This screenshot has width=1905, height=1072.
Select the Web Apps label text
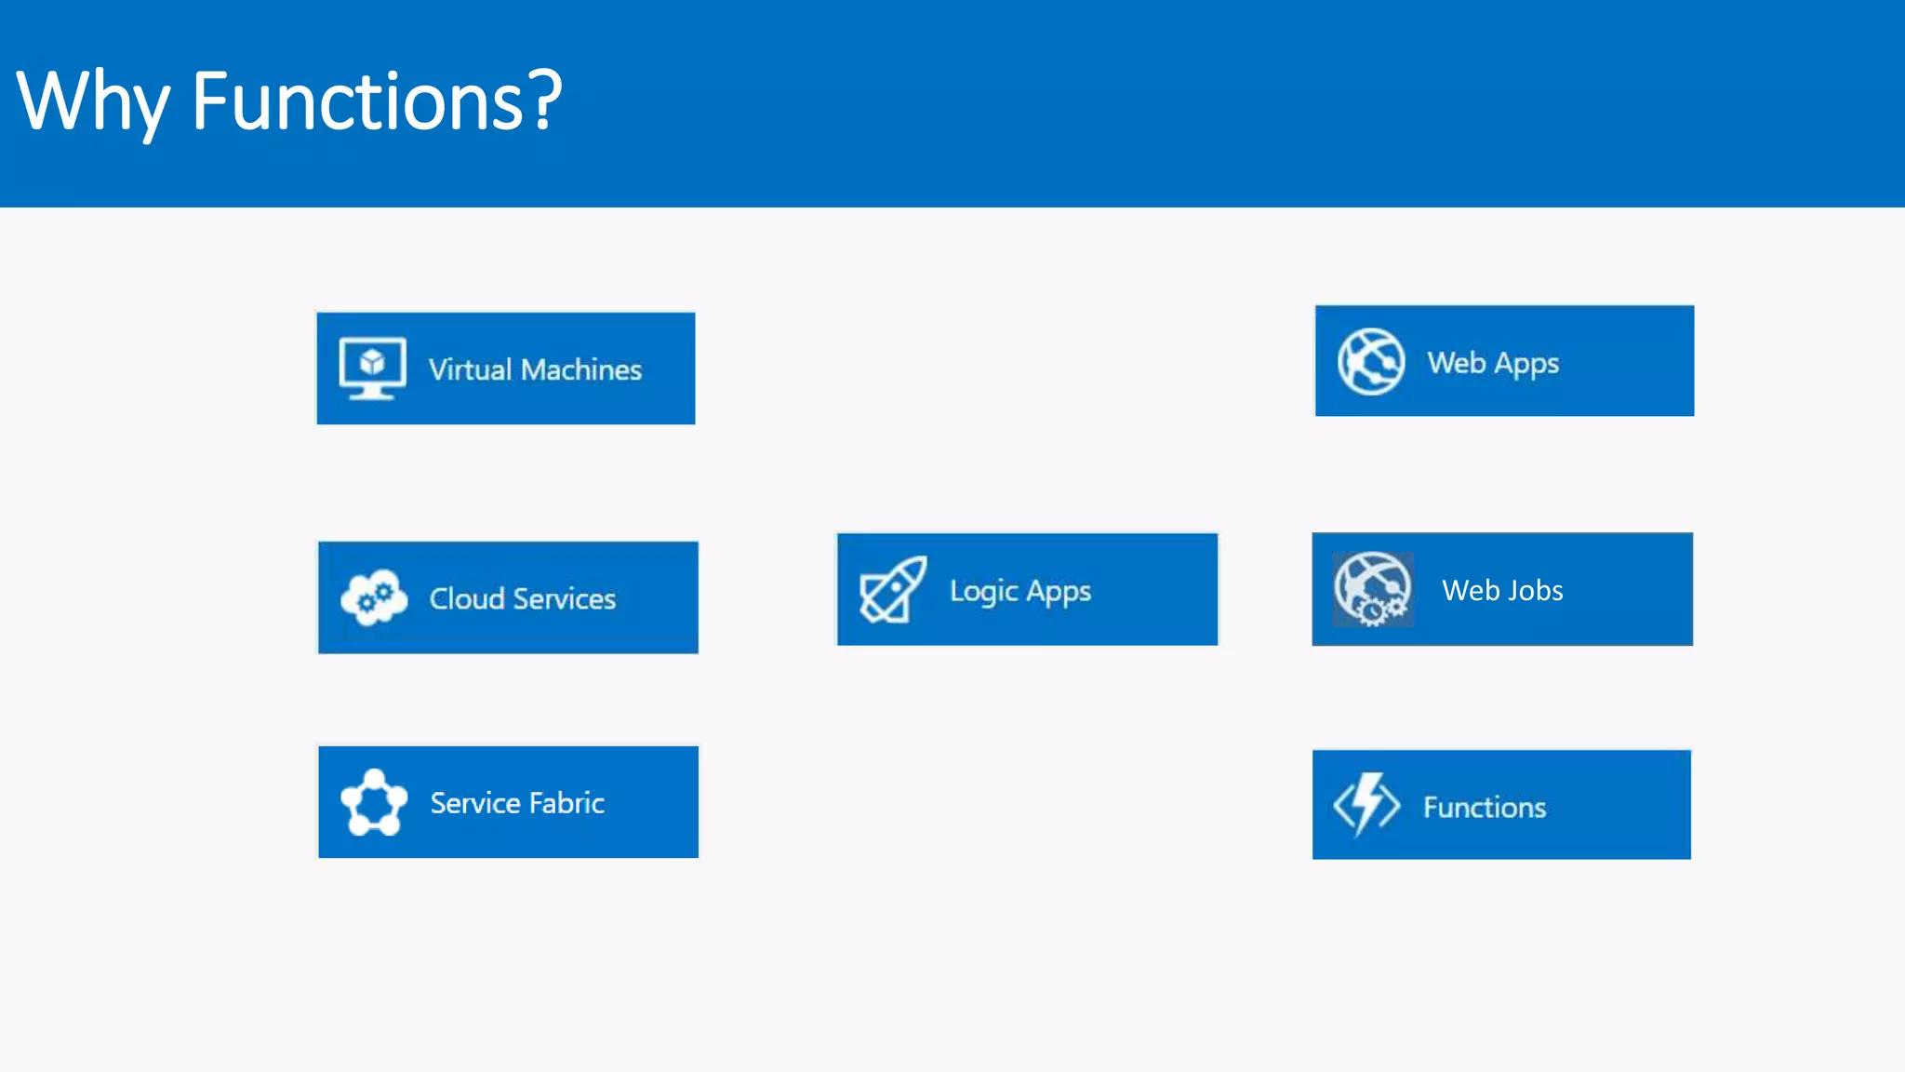(x=1493, y=364)
